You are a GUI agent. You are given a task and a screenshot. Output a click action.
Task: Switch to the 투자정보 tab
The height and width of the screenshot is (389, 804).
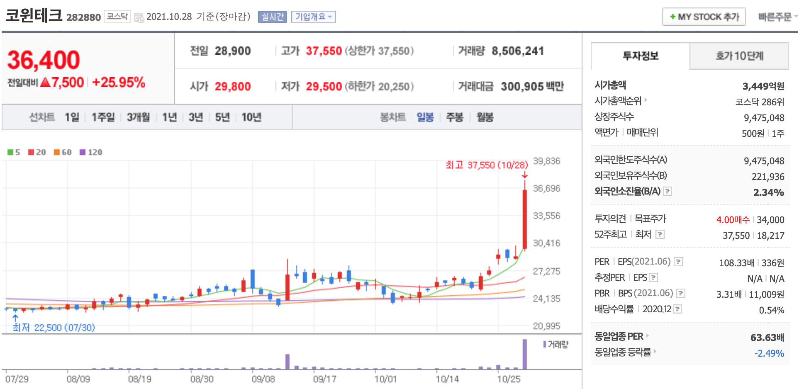[641, 56]
